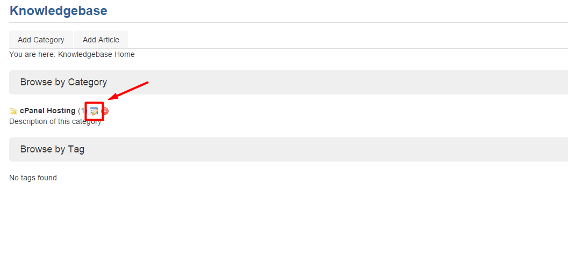Screen dimensions: 568x256
Task: Click the word "Hosting" in the category name
Action: 61,111
